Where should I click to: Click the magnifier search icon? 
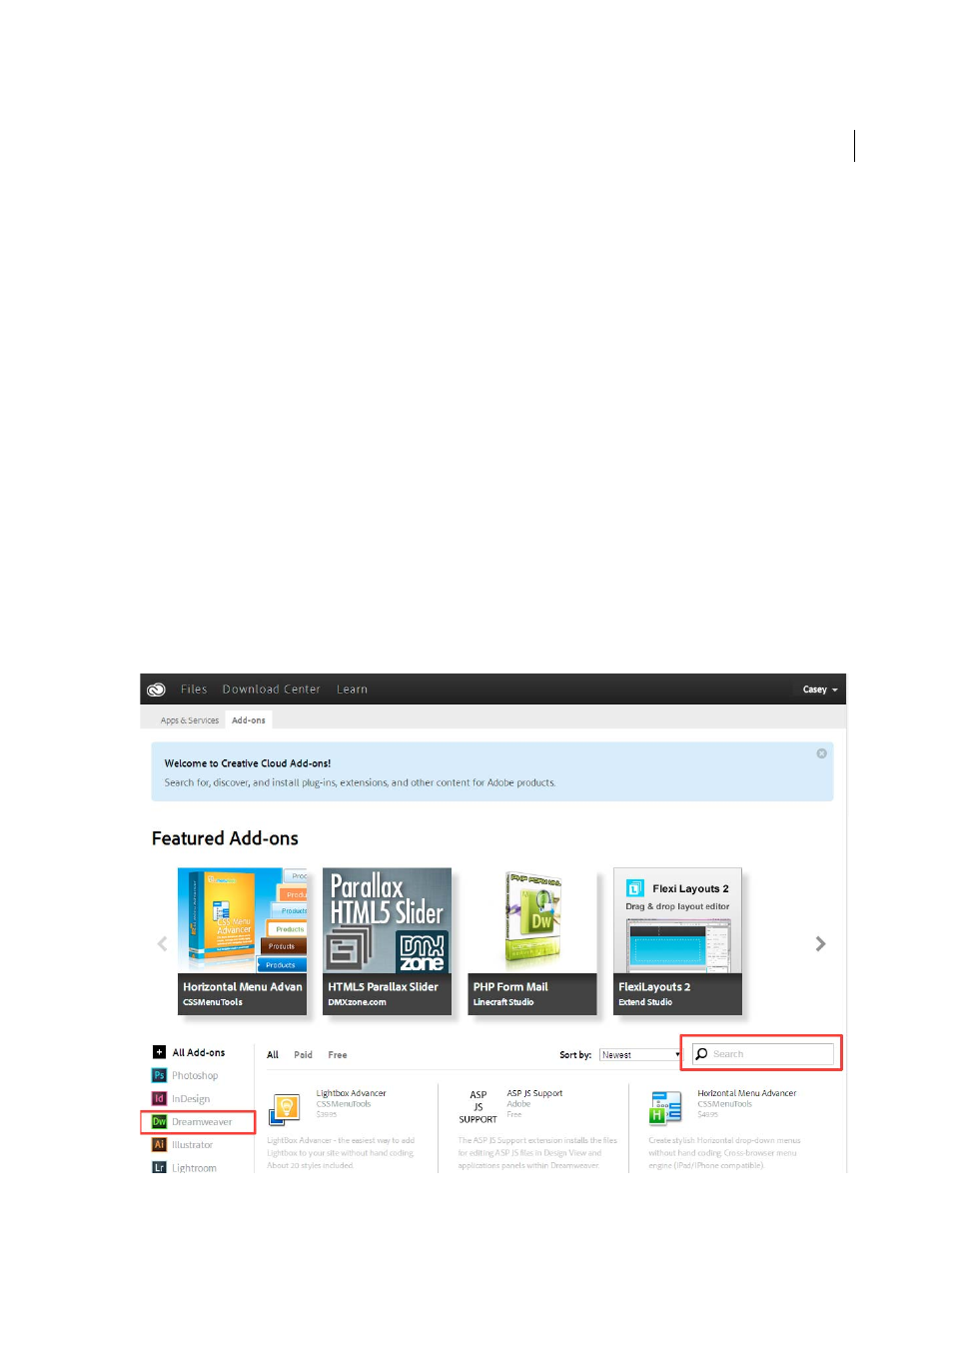click(x=701, y=1054)
